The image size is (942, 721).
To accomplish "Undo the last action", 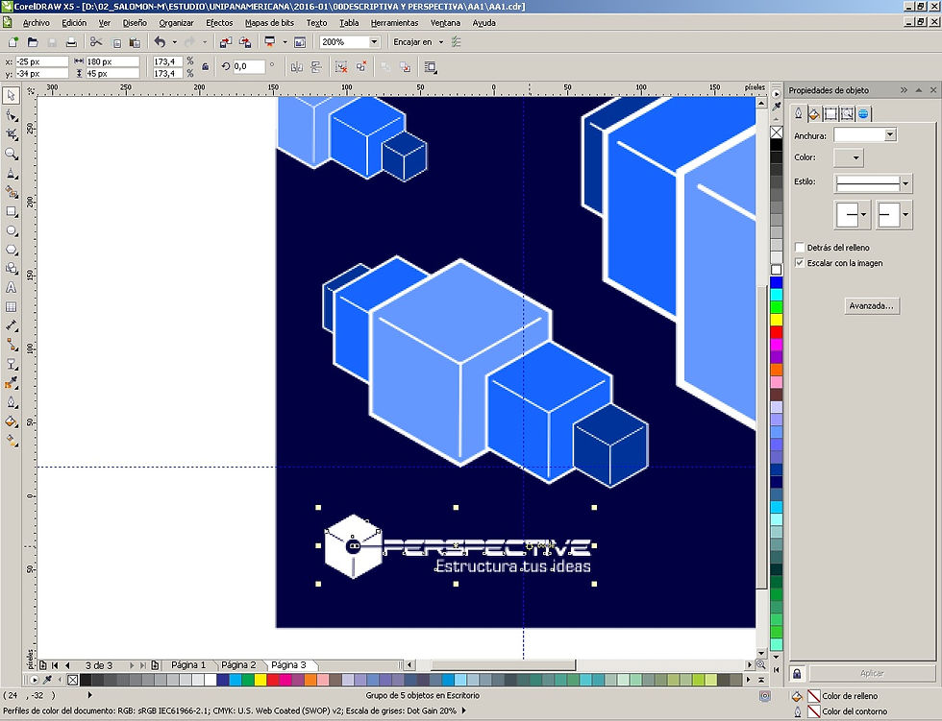I will click(160, 42).
